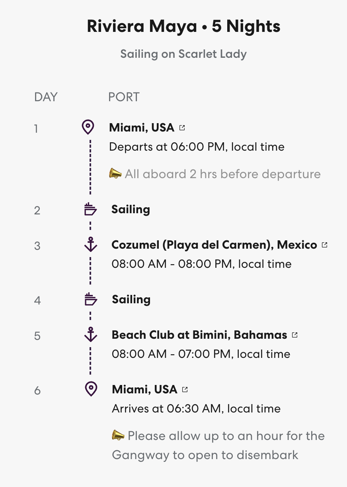The width and height of the screenshot is (347, 487).
Task: Click the PORT column header
Action: pyautogui.click(x=124, y=97)
